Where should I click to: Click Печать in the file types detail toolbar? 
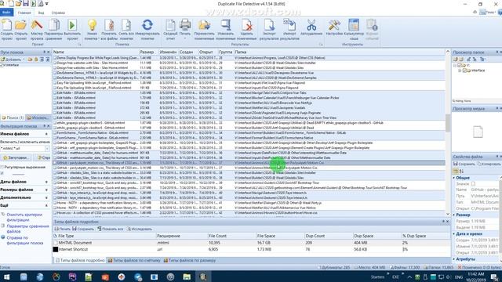pyautogui.click(x=62, y=229)
